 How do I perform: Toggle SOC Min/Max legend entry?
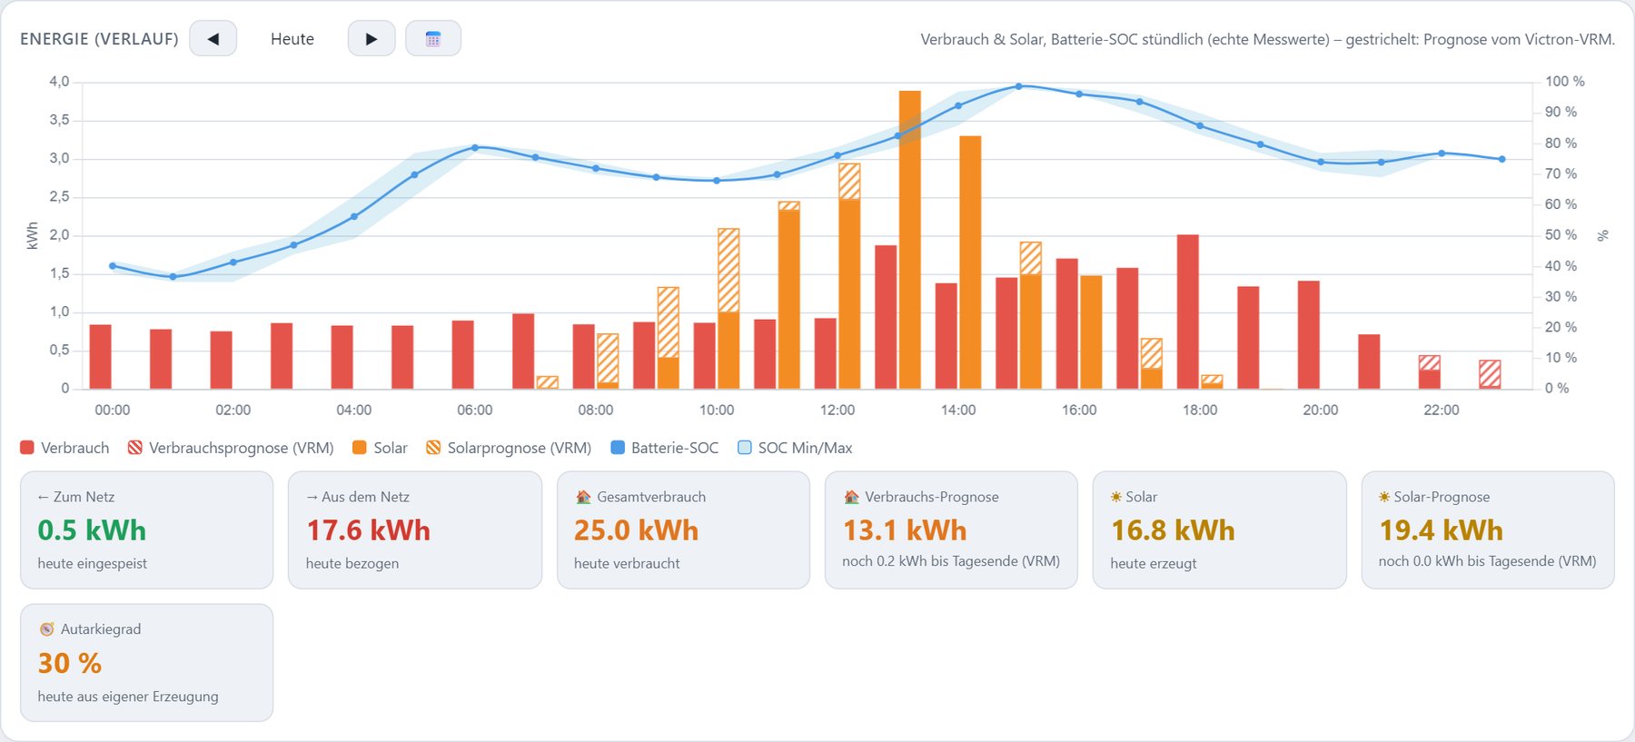(795, 448)
